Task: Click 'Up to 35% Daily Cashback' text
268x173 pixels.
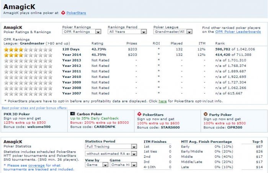Action: click(94, 118)
